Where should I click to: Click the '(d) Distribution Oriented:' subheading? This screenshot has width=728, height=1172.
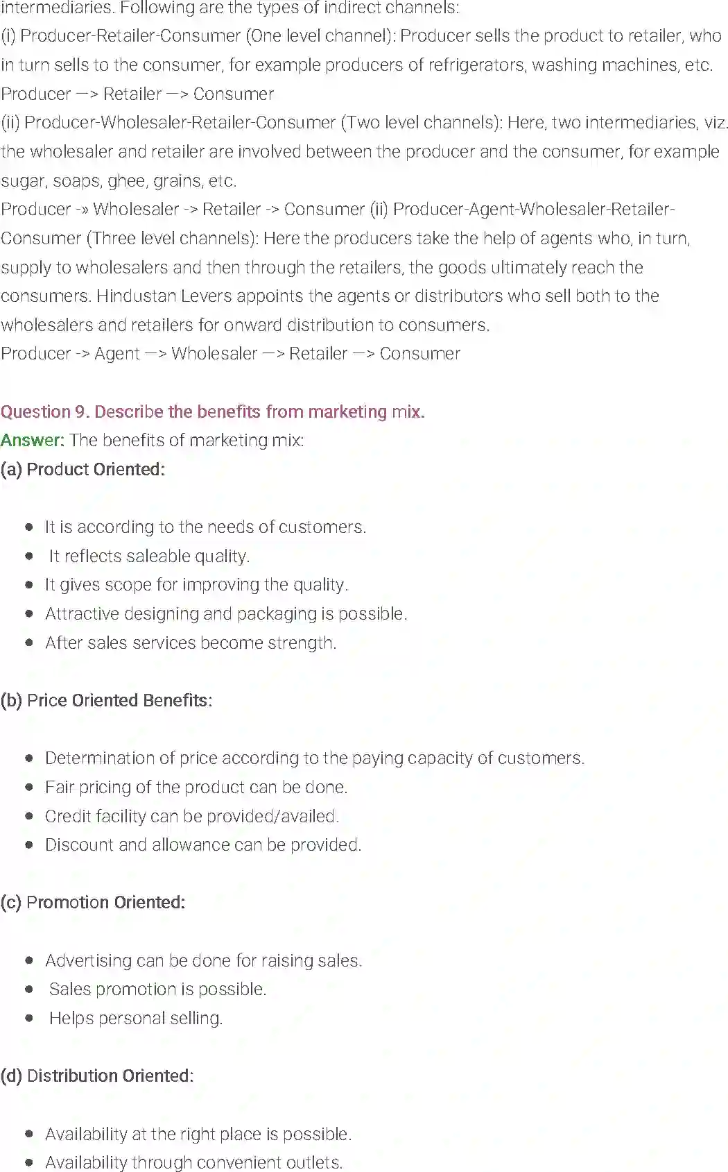97,1076
